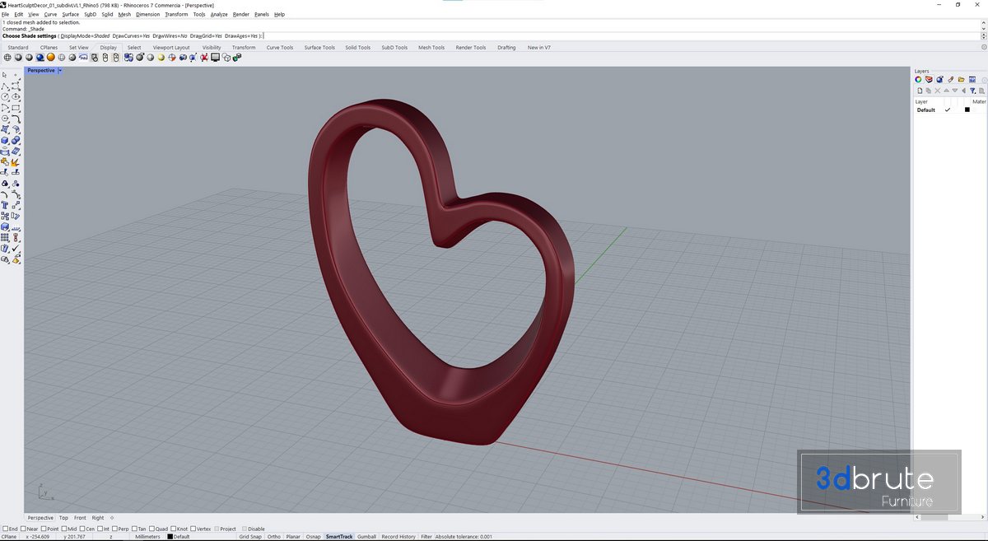The image size is (988, 541).
Task: Click the new layer icon
Action: (920, 91)
